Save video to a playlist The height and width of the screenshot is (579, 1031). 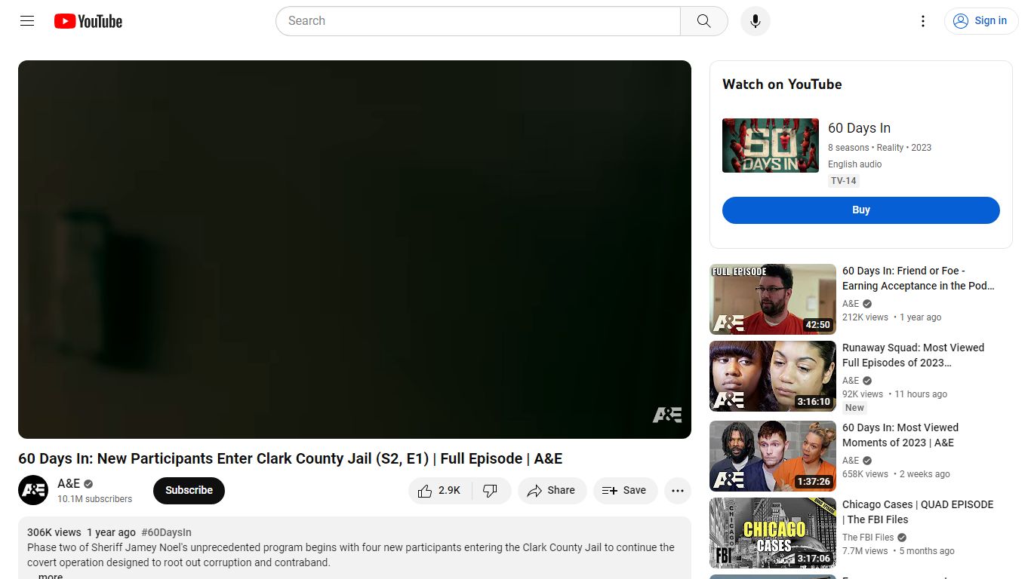(x=625, y=490)
